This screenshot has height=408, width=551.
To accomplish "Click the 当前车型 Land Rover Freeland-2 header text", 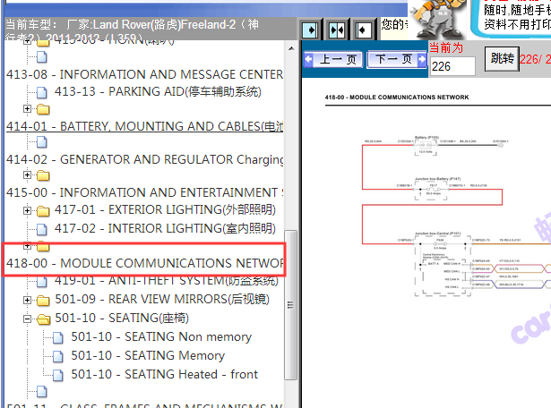I will [x=132, y=31].
